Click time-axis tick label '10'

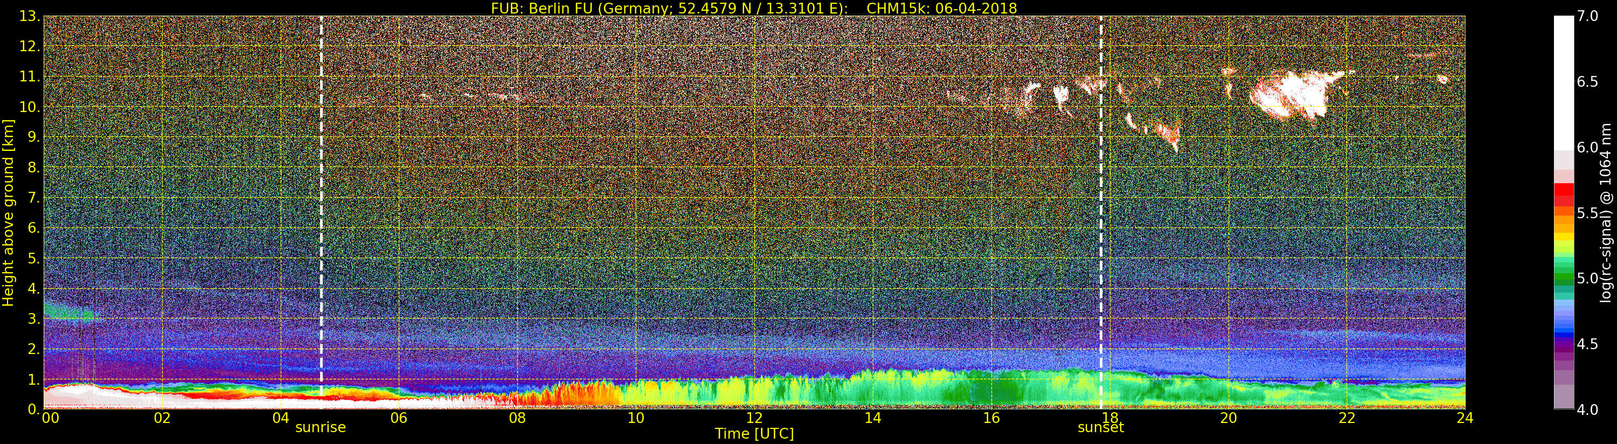coord(636,418)
